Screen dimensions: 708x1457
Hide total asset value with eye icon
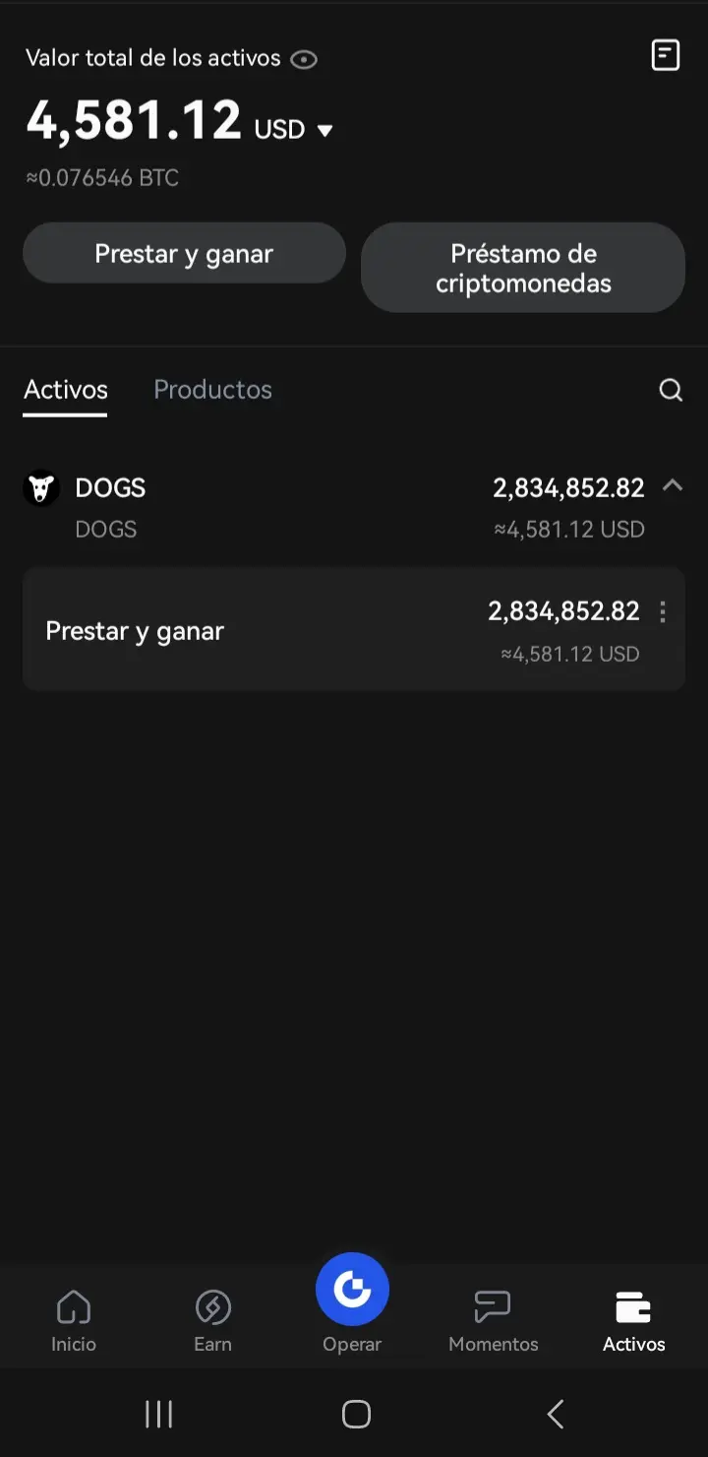[x=305, y=59]
